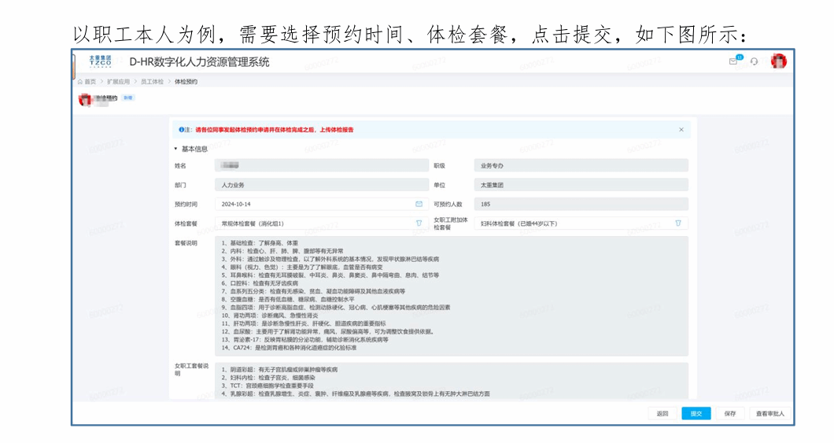Click the 提交 button

point(696,413)
